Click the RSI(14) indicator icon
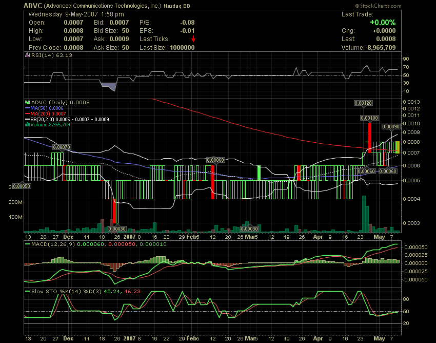Viewport: 436px width, 343px height. pos(27,55)
